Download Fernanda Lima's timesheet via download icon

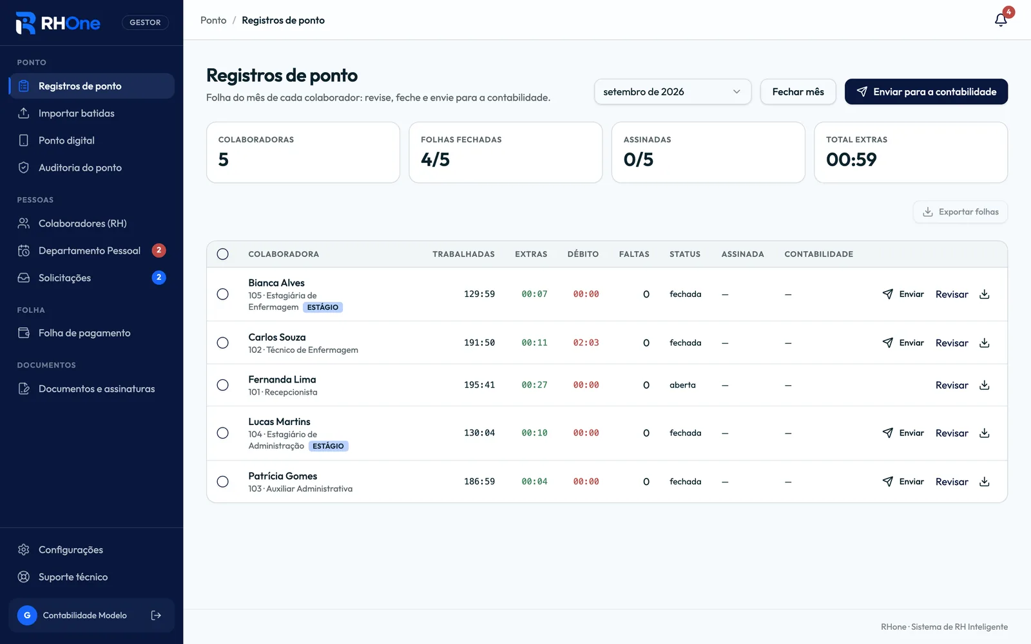pyautogui.click(x=984, y=385)
